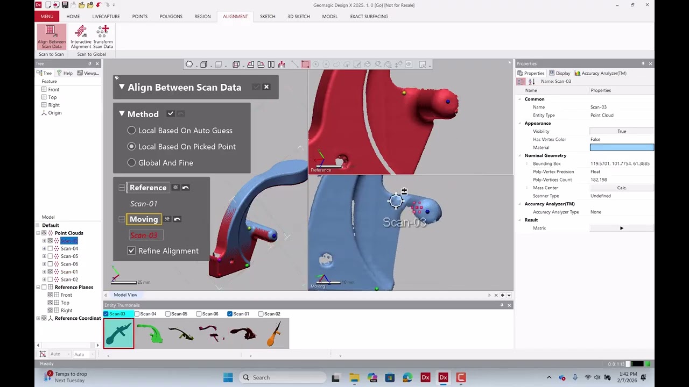
Task: Collapse the Align Between Scan Data header
Action: click(122, 87)
